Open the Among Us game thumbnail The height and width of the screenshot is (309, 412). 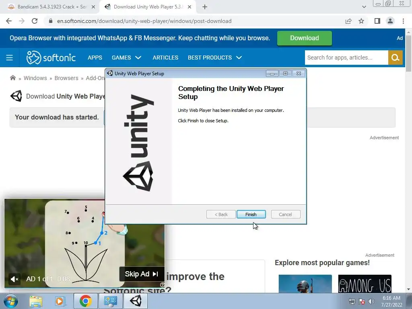[365, 284]
